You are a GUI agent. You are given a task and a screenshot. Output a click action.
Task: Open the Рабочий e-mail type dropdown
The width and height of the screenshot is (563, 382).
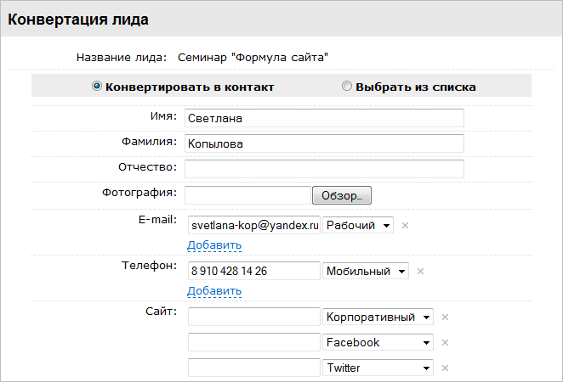pos(358,225)
